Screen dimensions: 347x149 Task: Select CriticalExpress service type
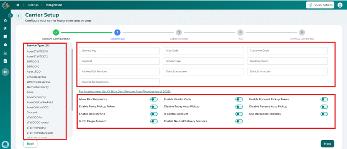pyautogui.click(x=36, y=77)
